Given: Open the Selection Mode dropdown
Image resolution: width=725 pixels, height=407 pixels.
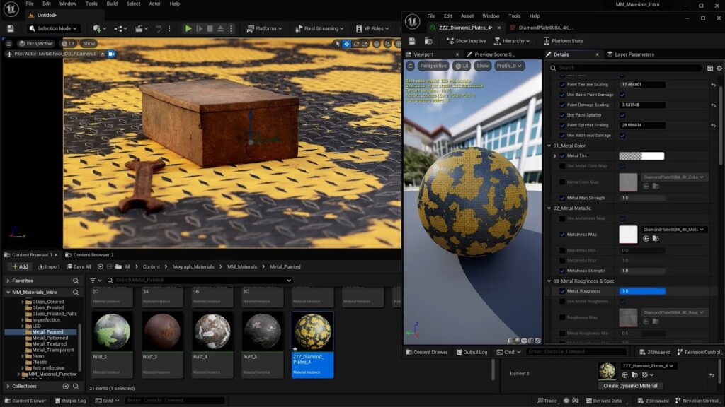Looking at the screenshot, I should 53,28.
